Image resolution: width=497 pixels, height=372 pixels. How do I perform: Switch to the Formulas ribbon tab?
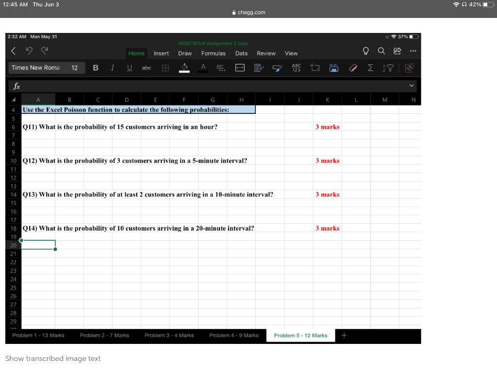[214, 53]
